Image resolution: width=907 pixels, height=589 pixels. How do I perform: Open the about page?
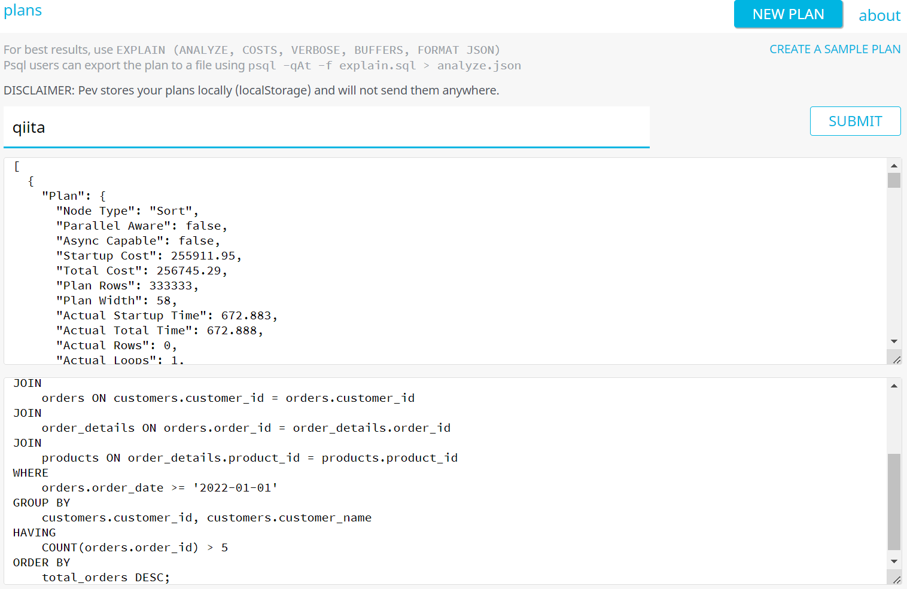coord(879,16)
